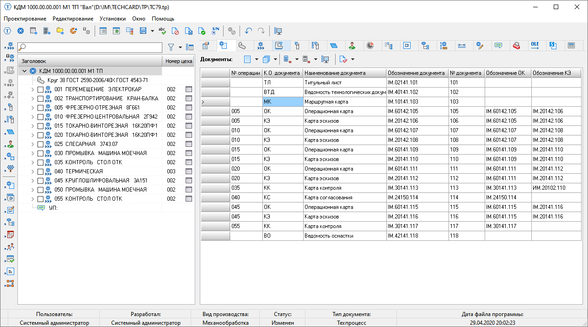Open the Установки menu
Image resolution: width=588 pixels, height=327 pixels.
(x=112, y=19)
